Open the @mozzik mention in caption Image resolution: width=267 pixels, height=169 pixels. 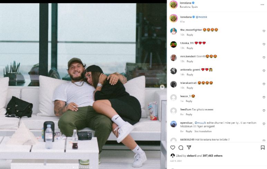coord(201,17)
